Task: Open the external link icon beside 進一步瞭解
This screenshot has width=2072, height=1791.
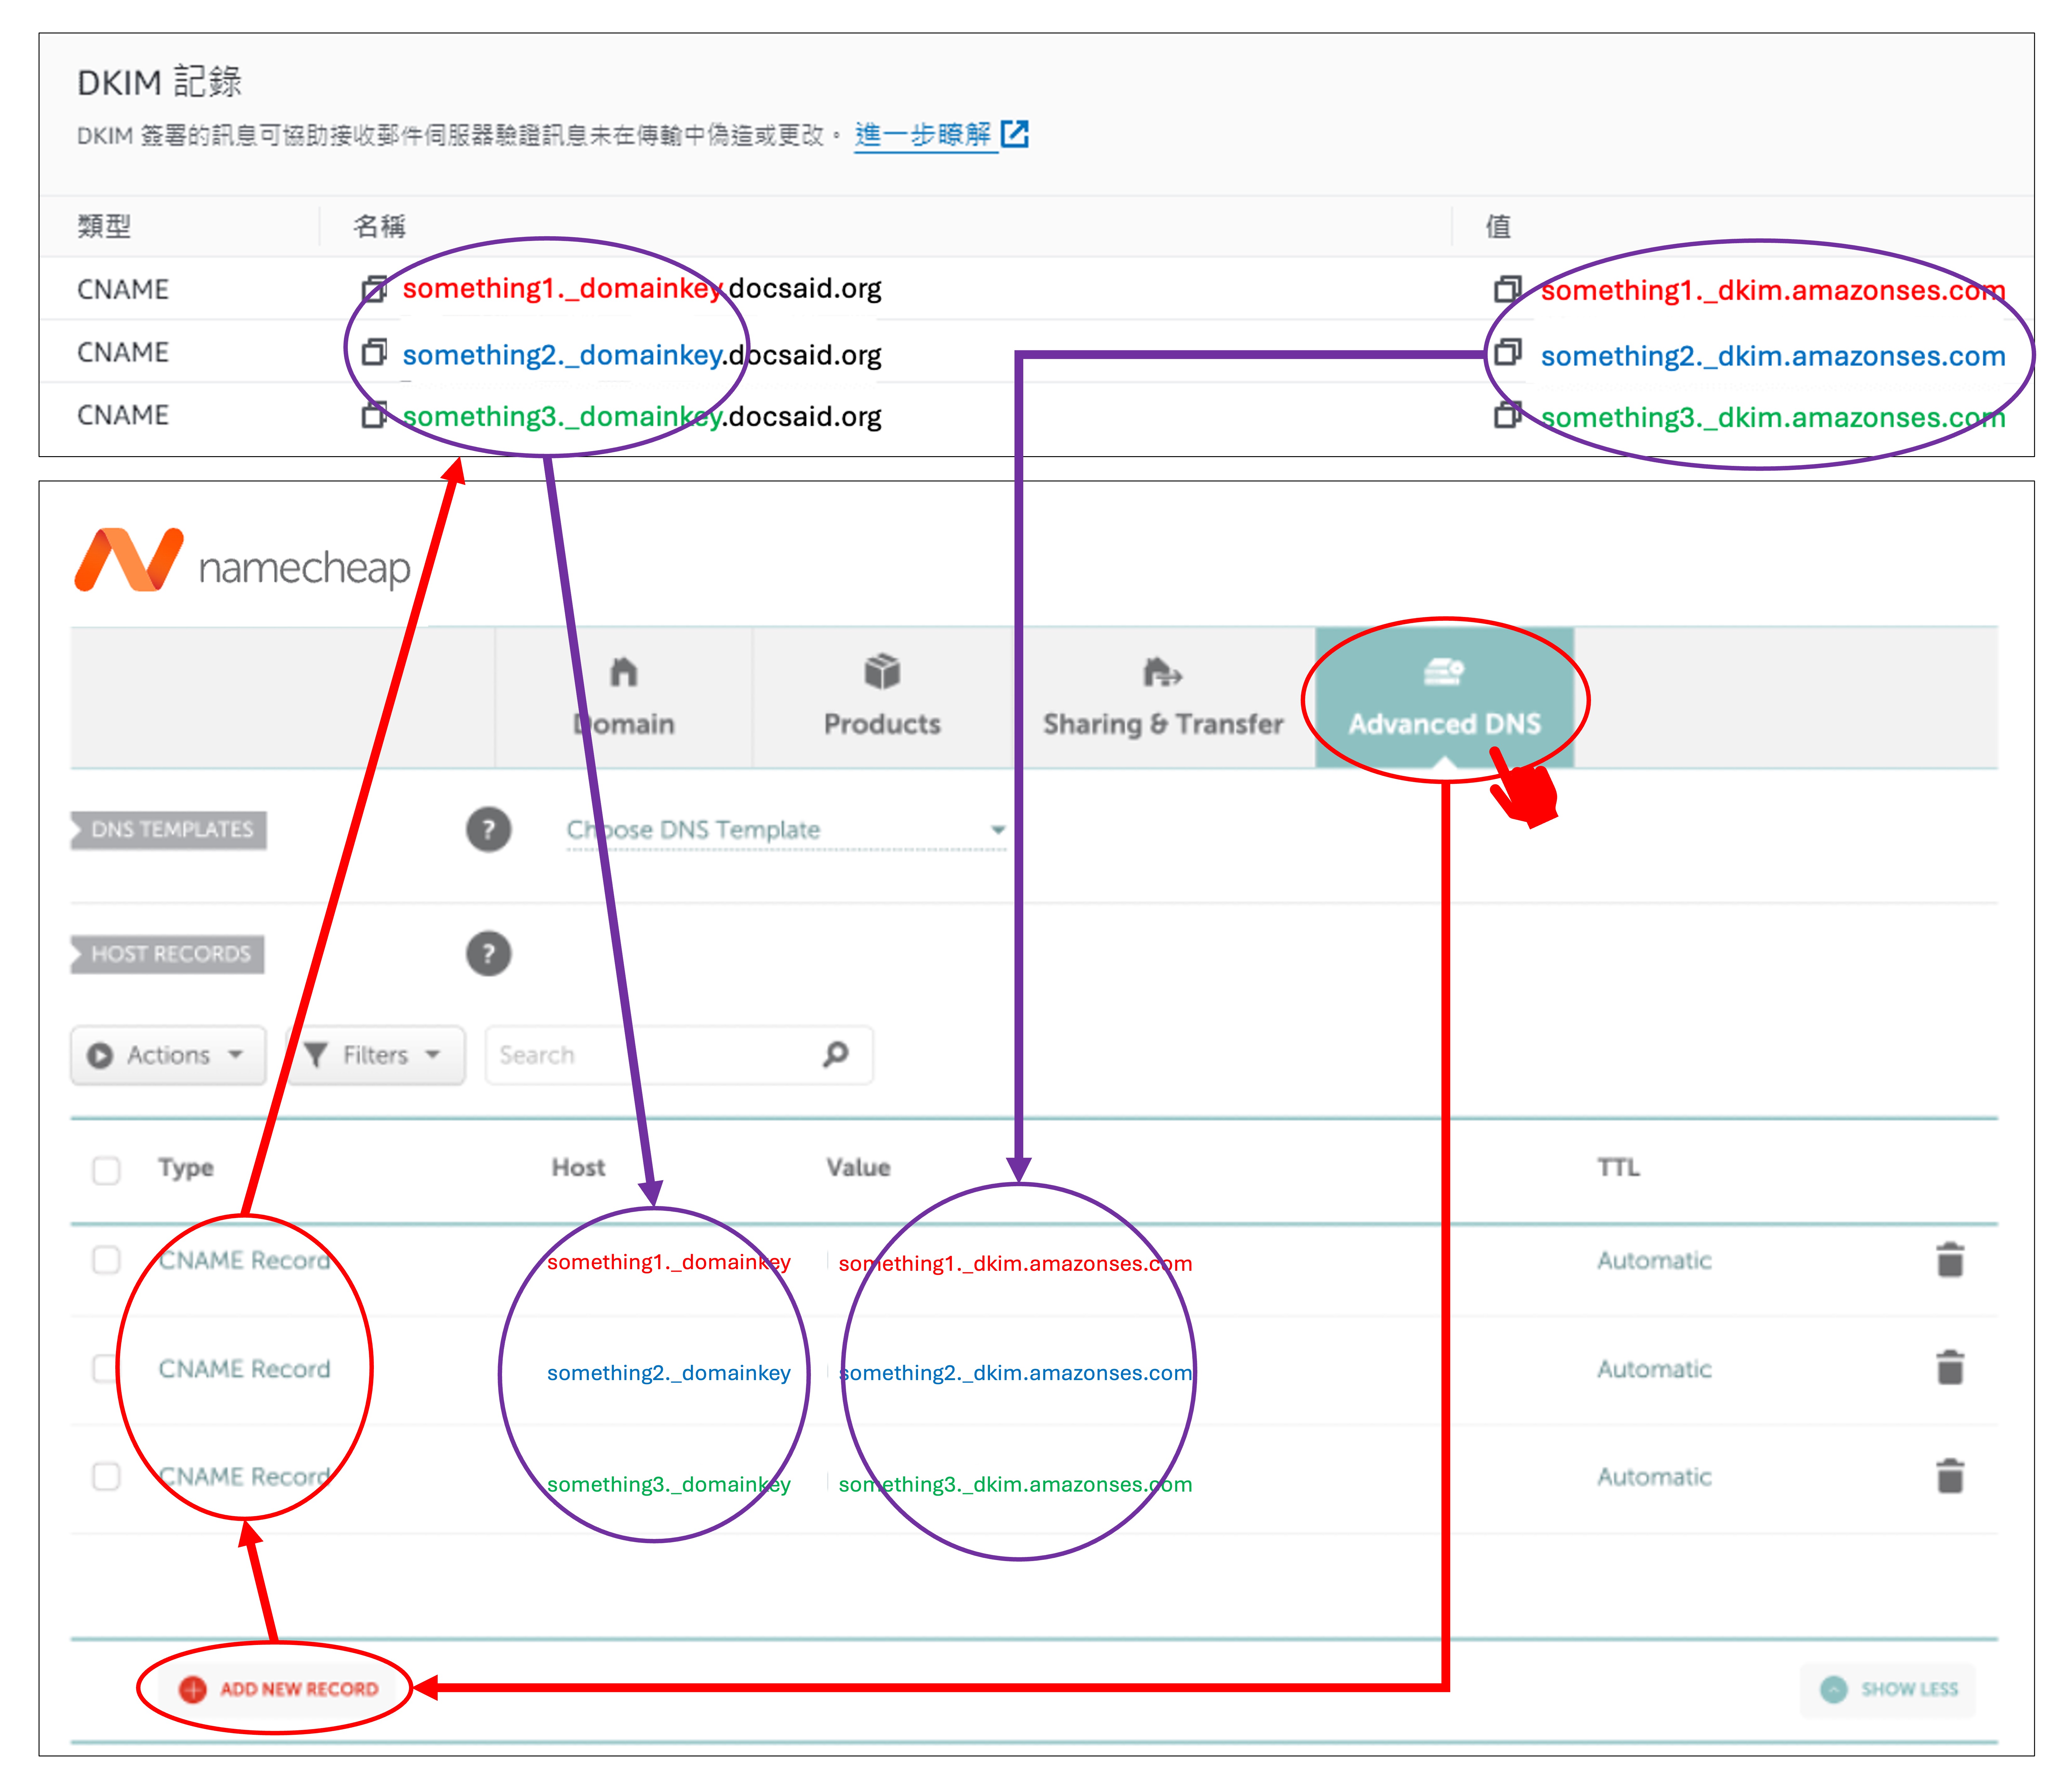Action: click(1015, 134)
